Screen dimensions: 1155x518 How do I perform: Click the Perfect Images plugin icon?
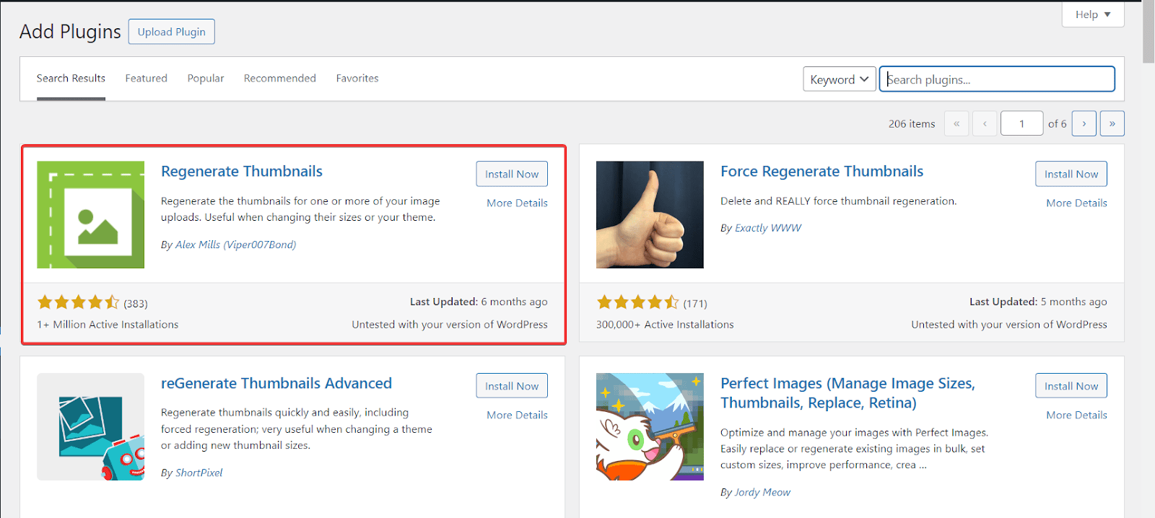point(650,426)
